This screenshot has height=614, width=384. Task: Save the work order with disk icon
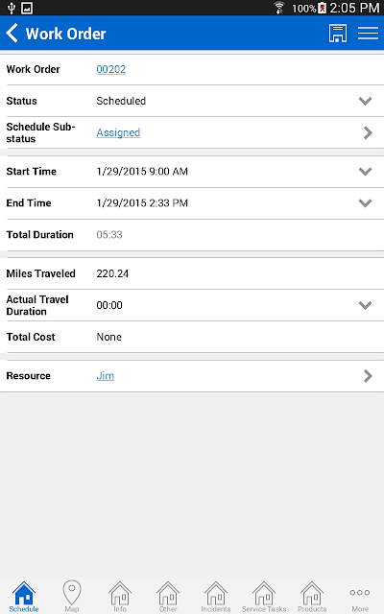click(x=337, y=34)
